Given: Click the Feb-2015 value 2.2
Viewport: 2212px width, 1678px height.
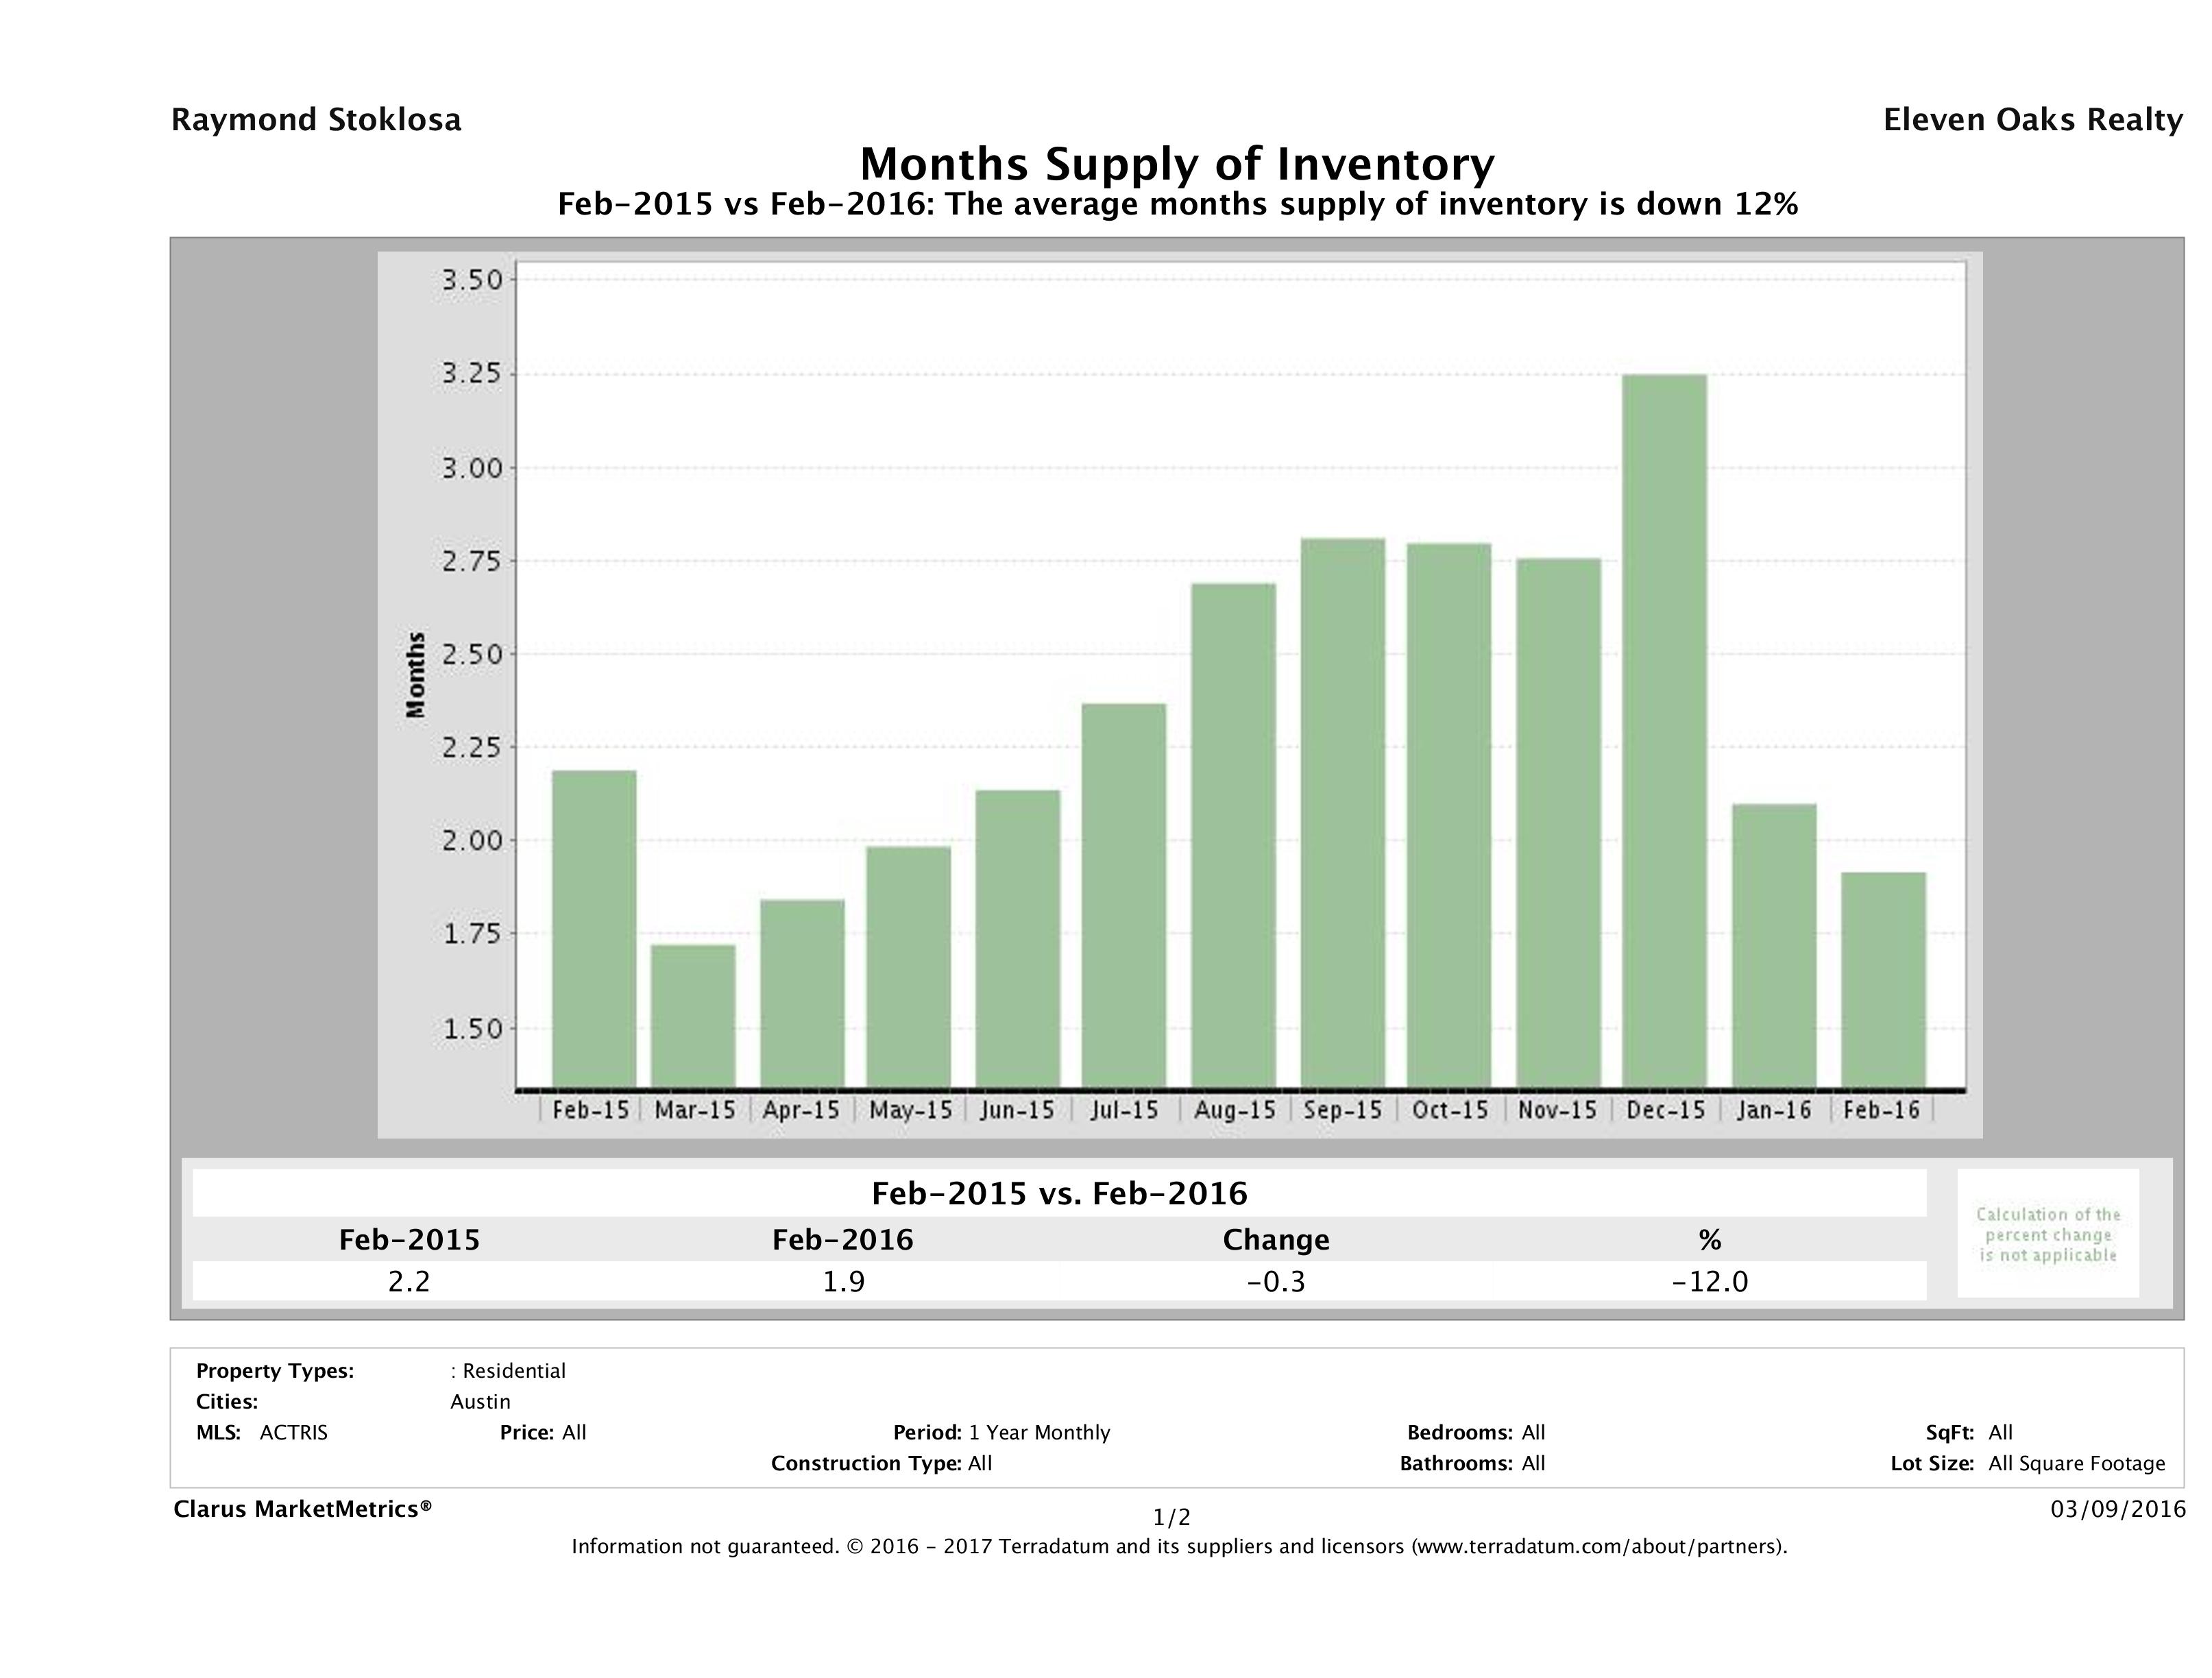Looking at the screenshot, I should click(409, 1281).
